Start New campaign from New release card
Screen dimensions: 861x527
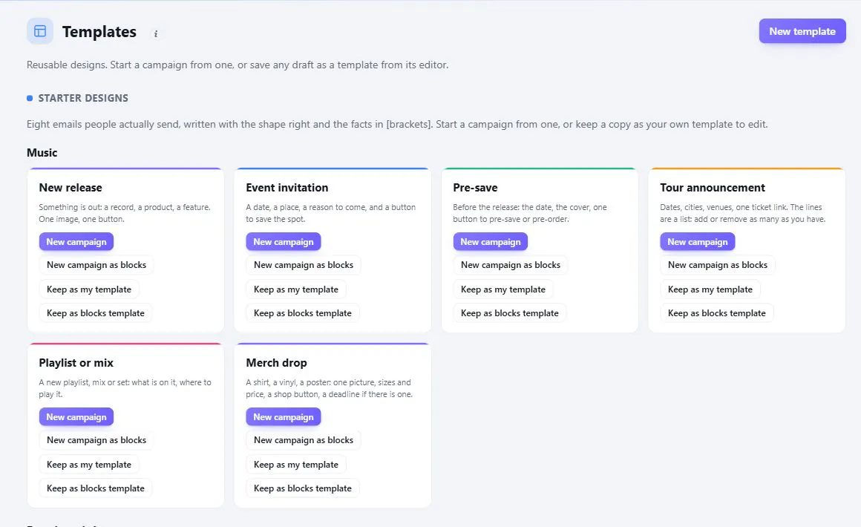tap(76, 241)
